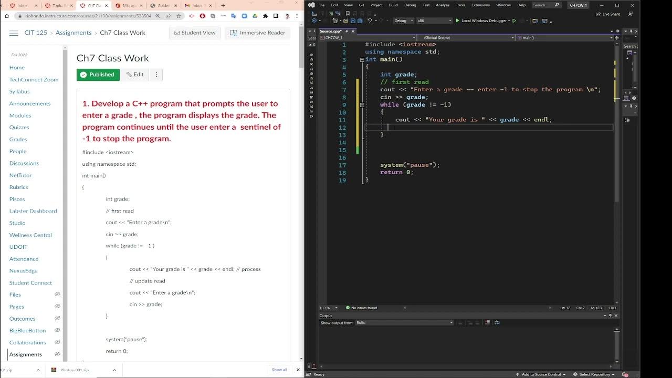
Task: Expand Select Repository in status bar
Action: [x=594, y=374]
